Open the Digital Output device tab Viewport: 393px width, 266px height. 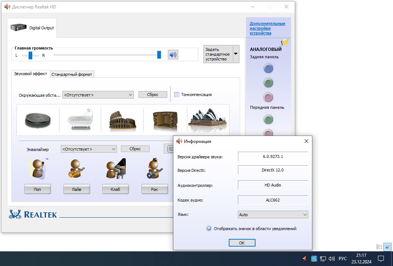[32, 27]
